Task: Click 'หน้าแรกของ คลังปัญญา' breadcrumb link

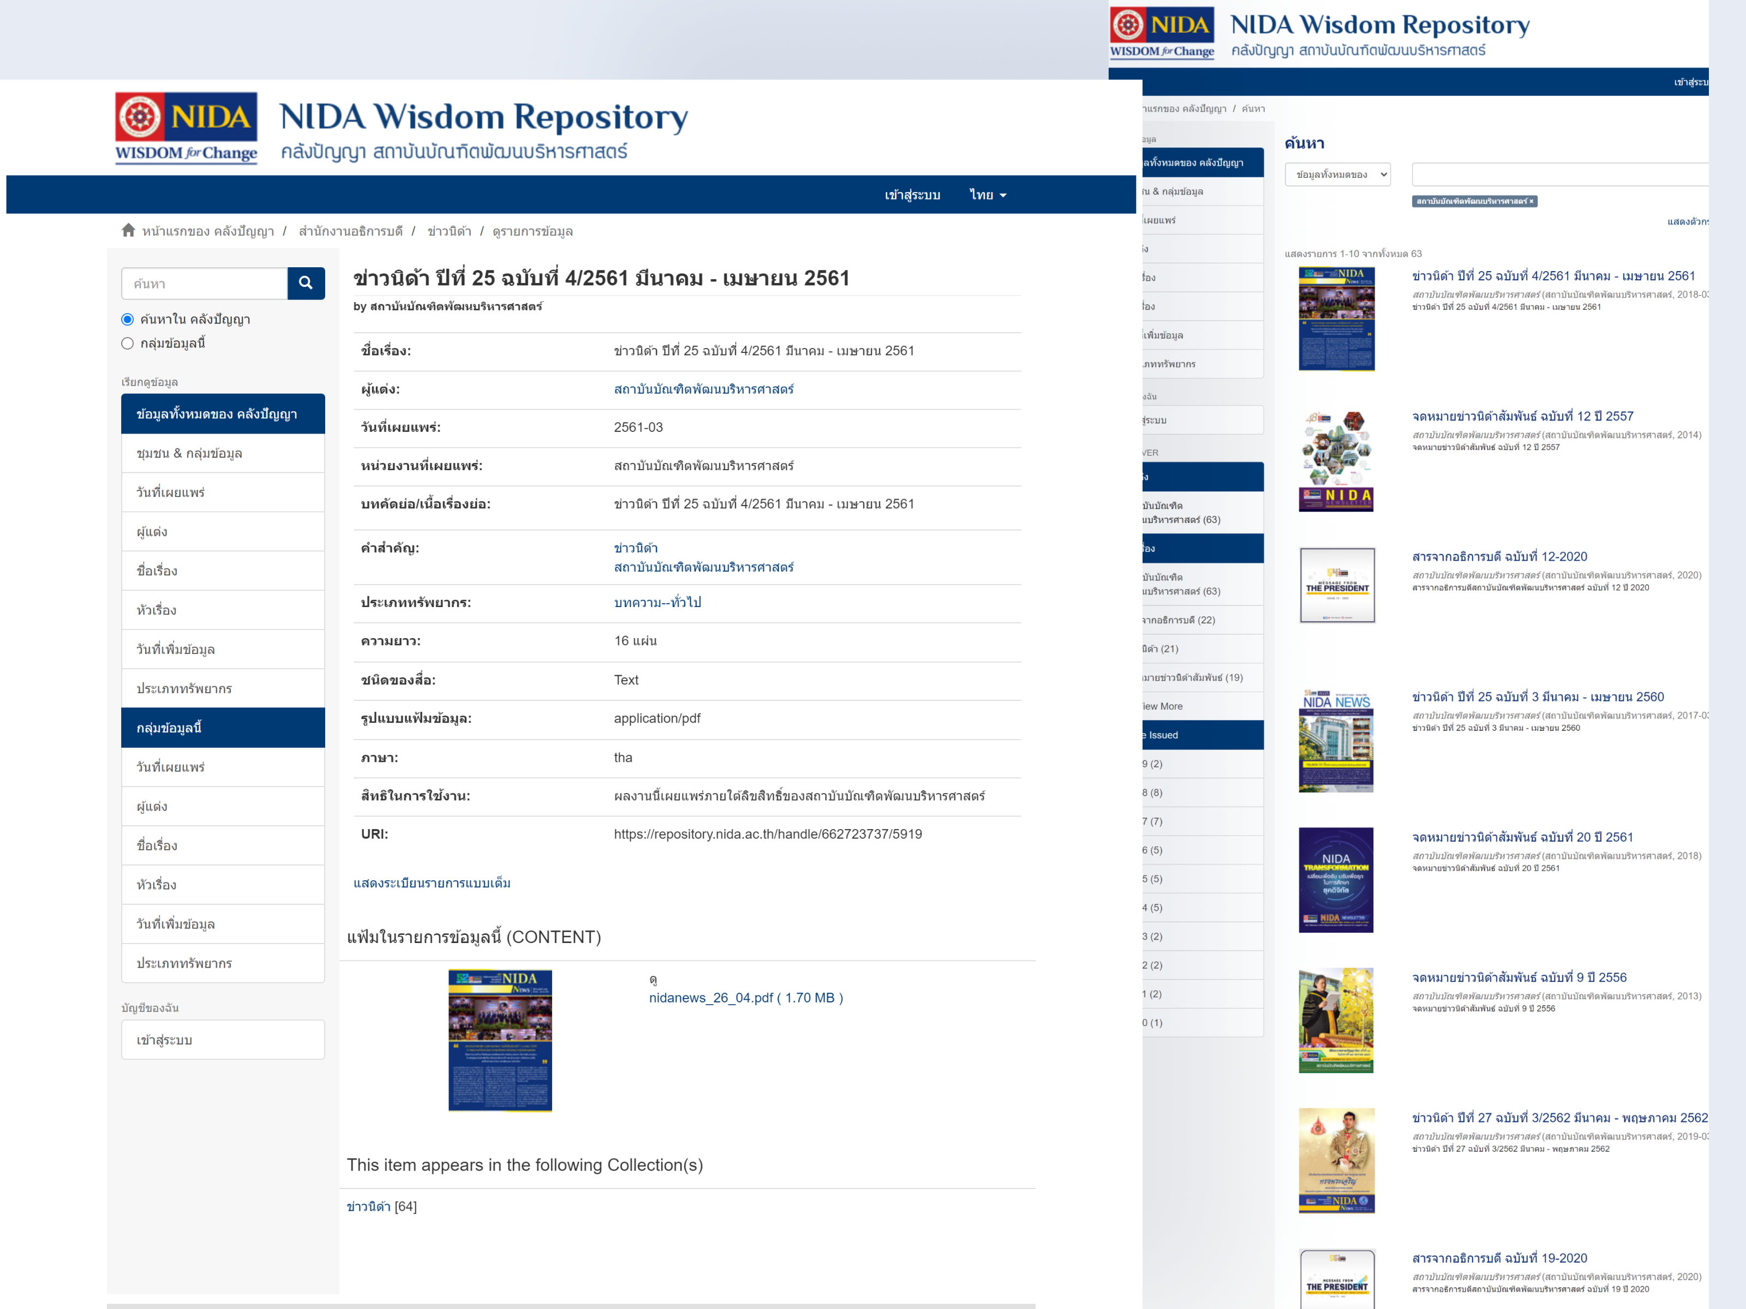Action: (x=207, y=231)
